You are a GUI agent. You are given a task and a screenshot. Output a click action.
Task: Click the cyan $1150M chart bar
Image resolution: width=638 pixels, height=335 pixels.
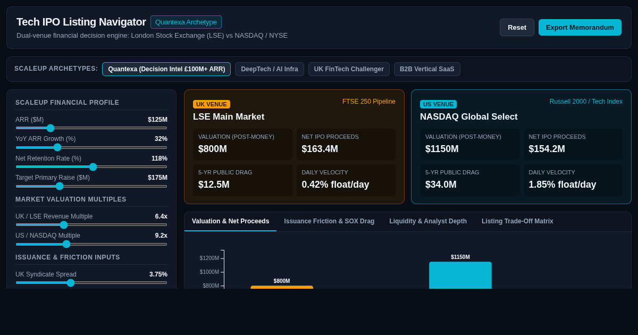(460, 275)
